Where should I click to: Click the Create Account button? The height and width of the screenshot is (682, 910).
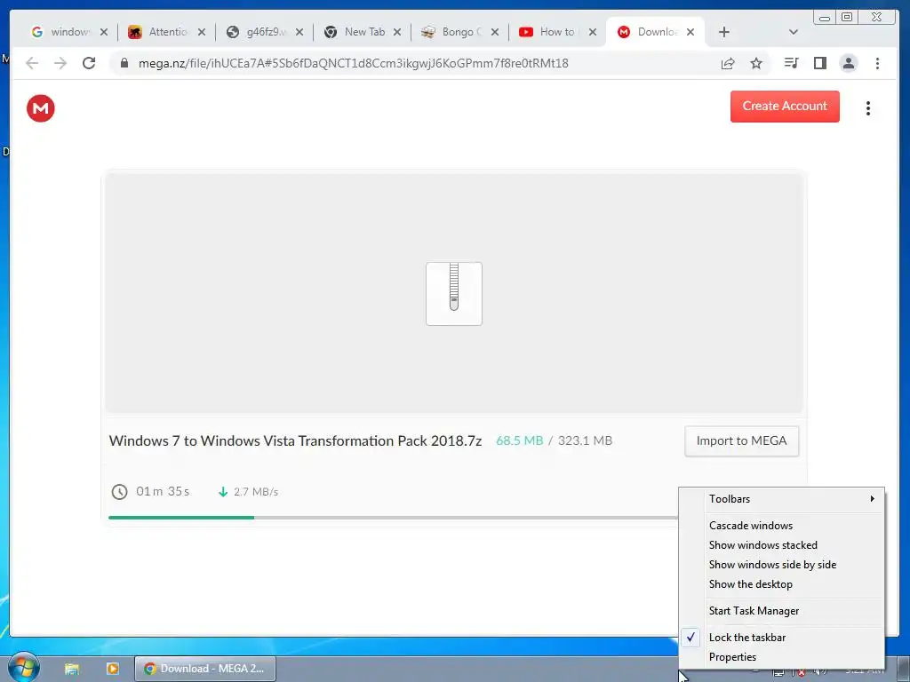785,107
